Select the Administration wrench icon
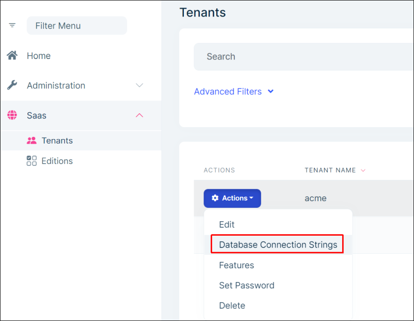 [12, 85]
